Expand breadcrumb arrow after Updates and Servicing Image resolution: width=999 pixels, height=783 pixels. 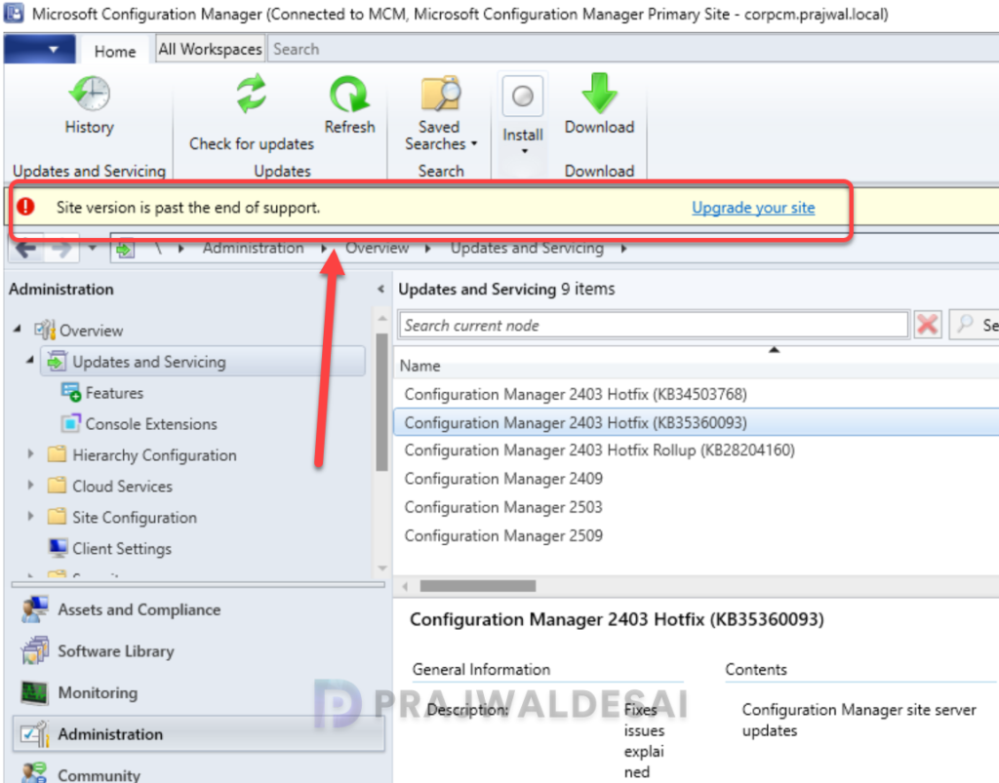point(623,249)
